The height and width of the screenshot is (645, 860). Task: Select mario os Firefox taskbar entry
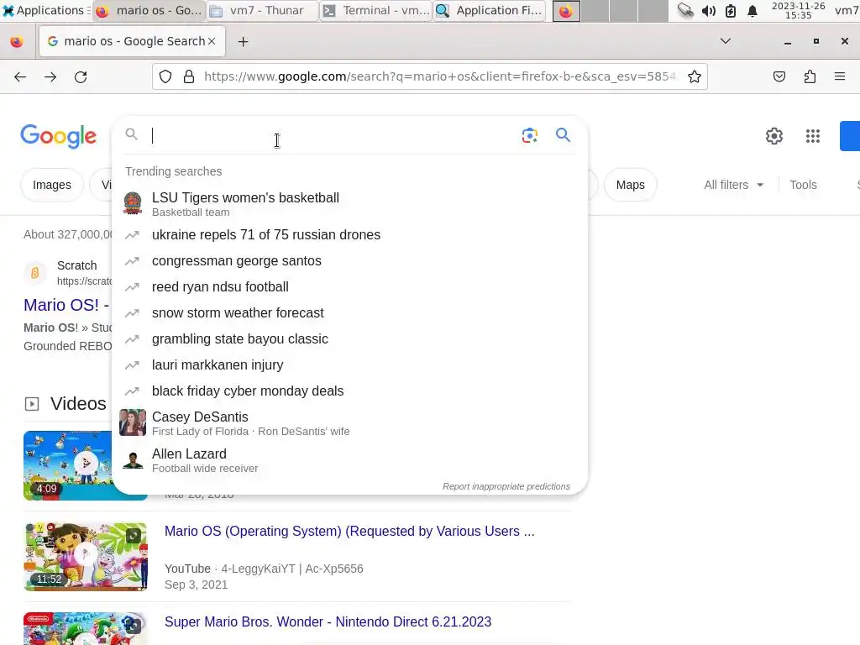pyautogui.click(x=149, y=10)
